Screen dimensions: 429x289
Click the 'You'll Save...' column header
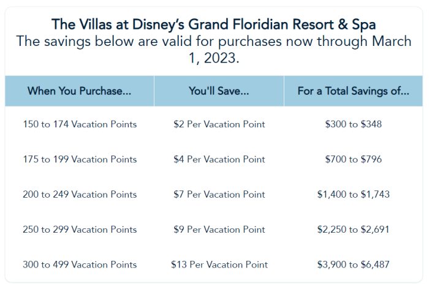click(219, 91)
